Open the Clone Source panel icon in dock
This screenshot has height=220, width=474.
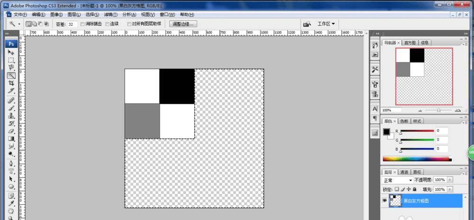pyautogui.click(x=375, y=94)
